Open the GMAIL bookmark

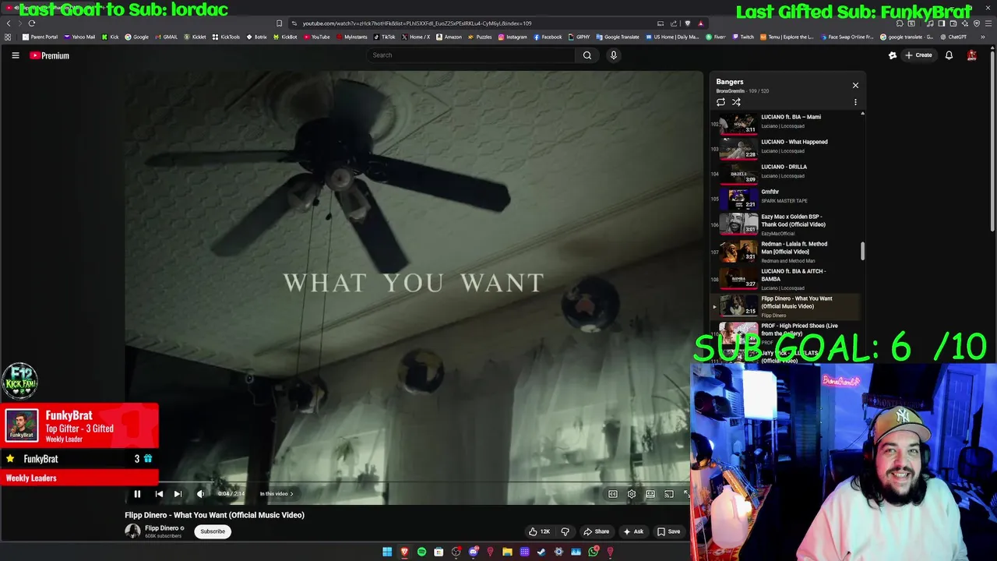[166, 37]
